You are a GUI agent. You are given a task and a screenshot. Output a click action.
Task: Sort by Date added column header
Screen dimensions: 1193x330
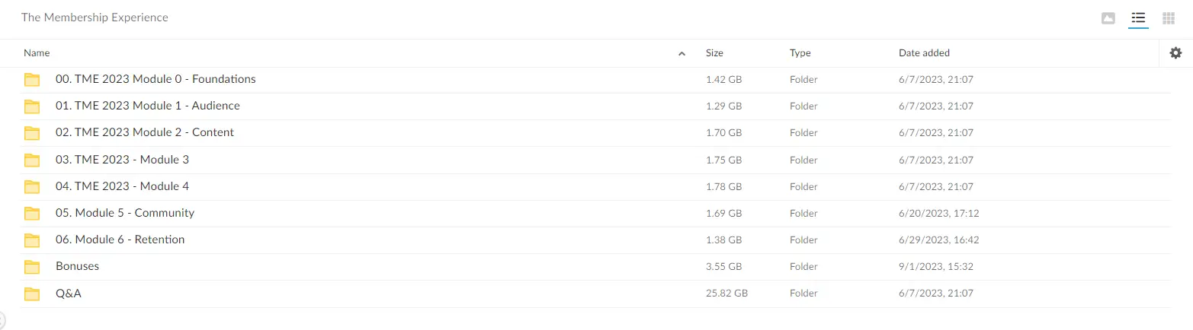(x=924, y=53)
